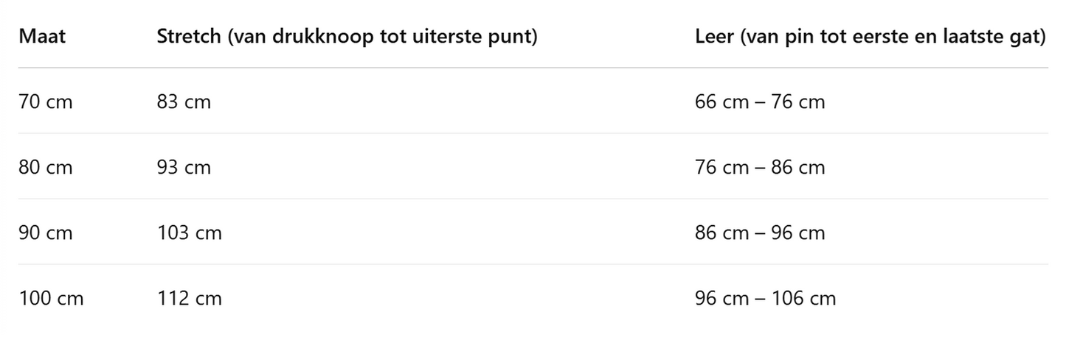
Task: Click the 103 cm stretch value
Action: click(x=189, y=233)
